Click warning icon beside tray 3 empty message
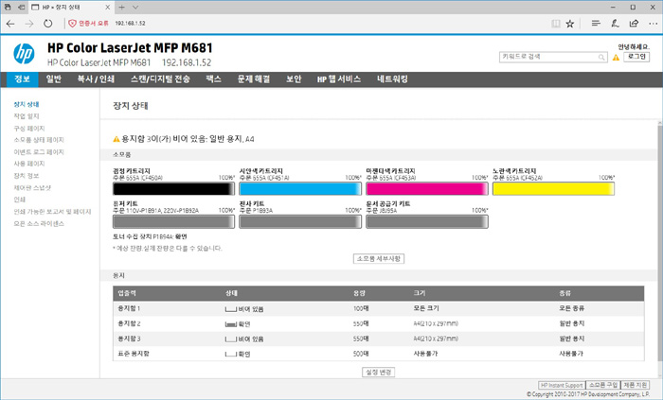This screenshot has width=663, height=400. pyautogui.click(x=116, y=139)
